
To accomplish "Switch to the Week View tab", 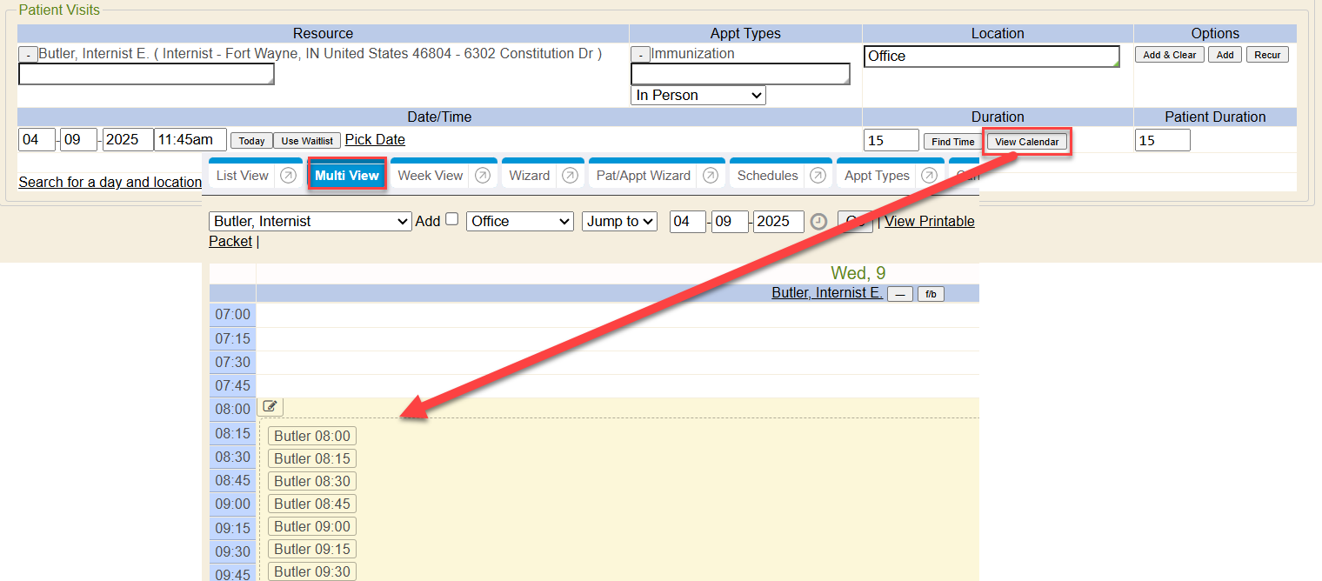I will (x=430, y=176).
